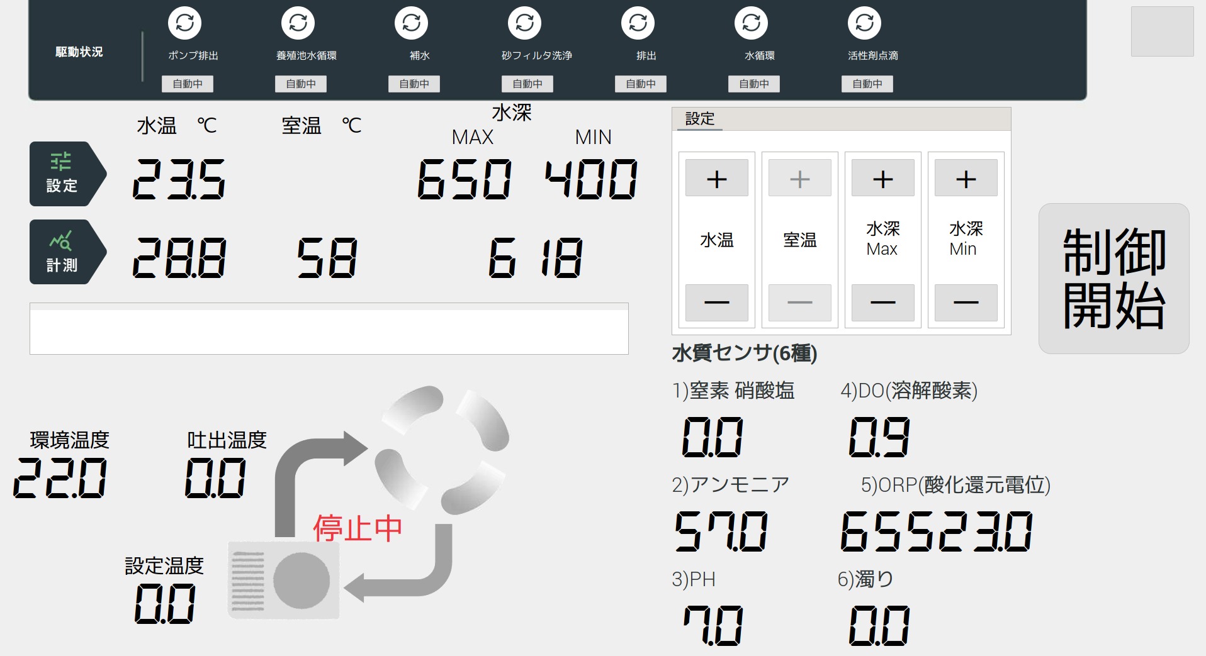Decrease 水深 Min with minus button
This screenshot has width=1206, height=656.
[966, 303]
